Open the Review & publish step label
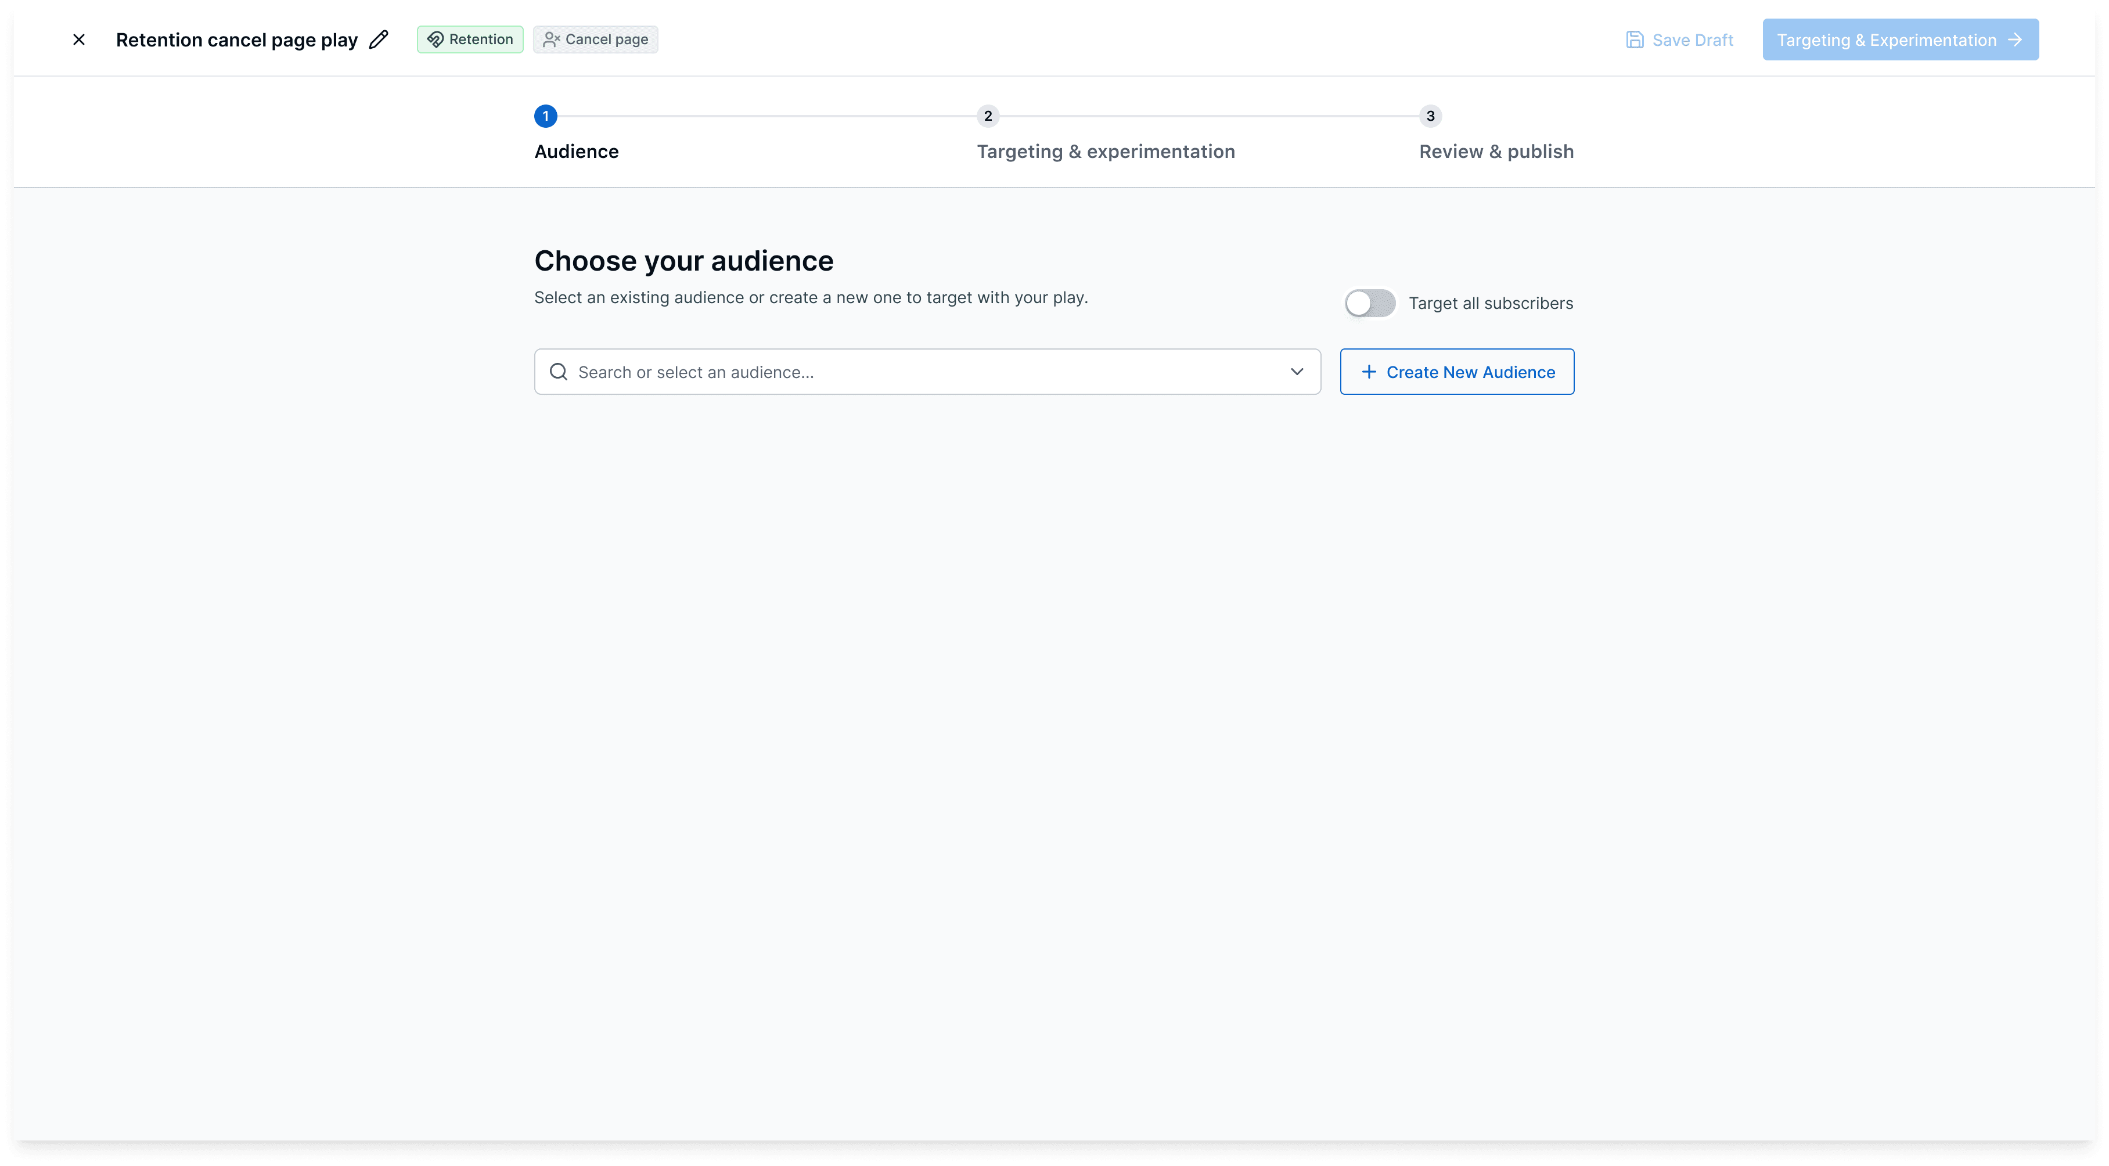Viewport: 2109px width, 1166px height. coord(1496,152)
